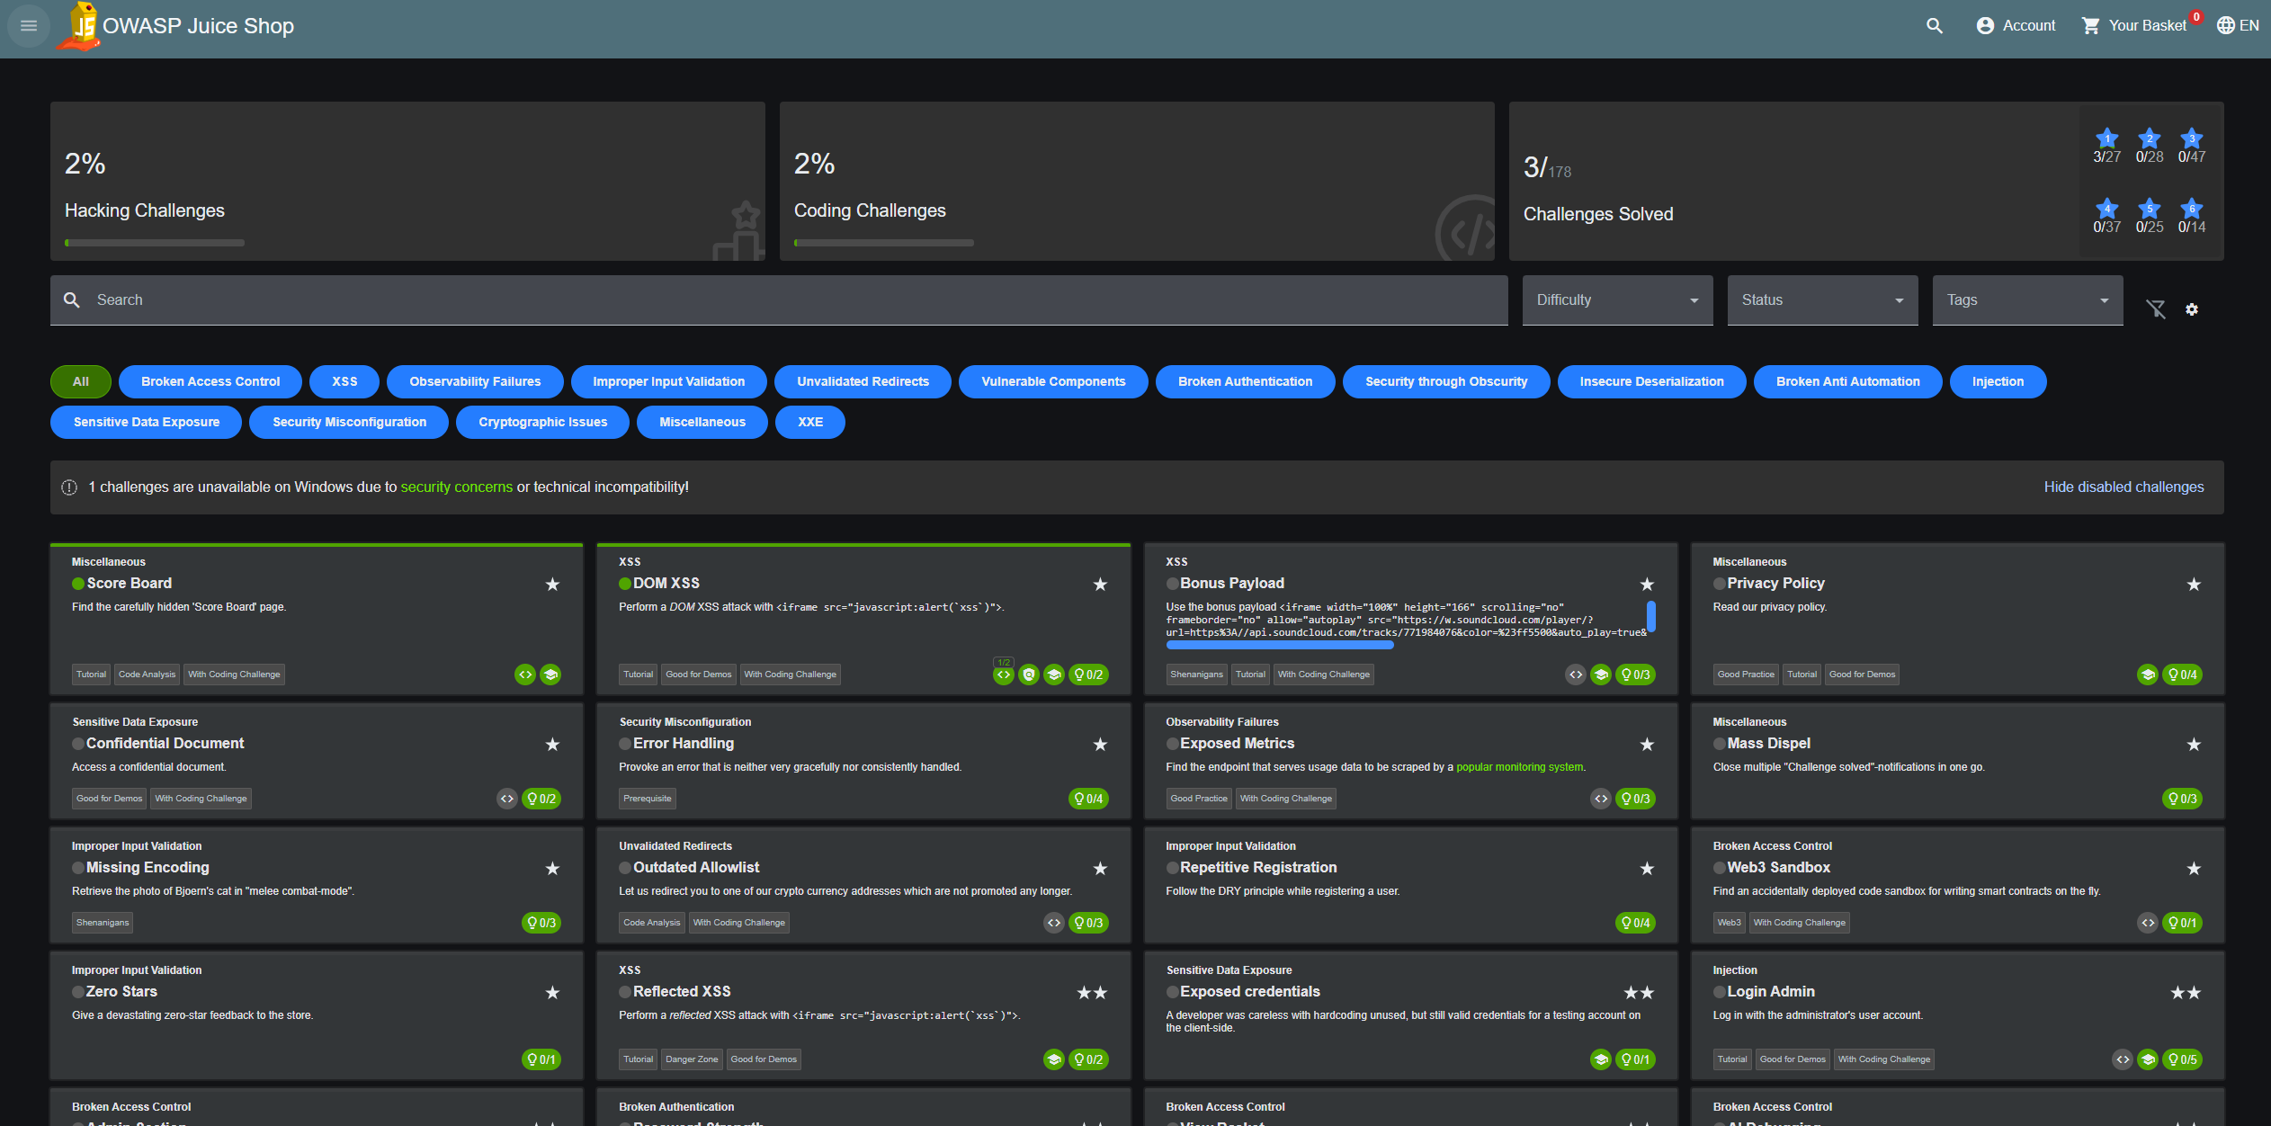The image size is (2271, 1126).
Task: Open the security concerns link
Action: [x=456, y=487]
